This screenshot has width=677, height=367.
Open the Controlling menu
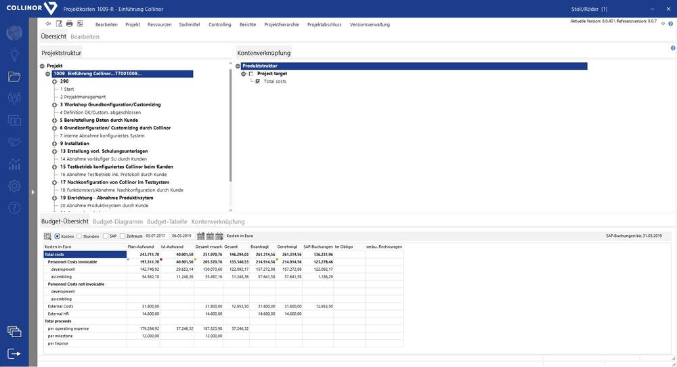click(219, 24)
